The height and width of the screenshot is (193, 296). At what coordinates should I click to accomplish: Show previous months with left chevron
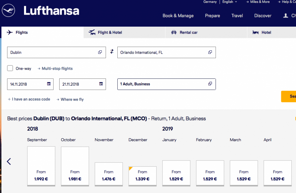pyautogui.click(x=9, y=161)
